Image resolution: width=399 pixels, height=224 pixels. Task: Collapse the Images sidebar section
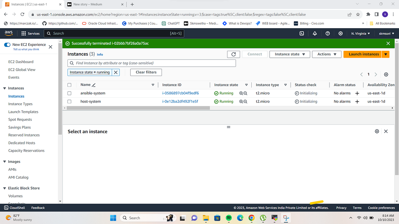pyautogui.click(x=5, y=162)
